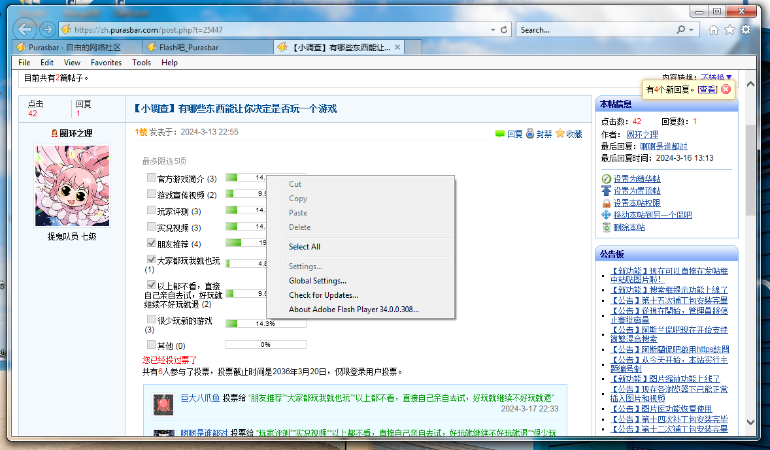Screen dimensions: 770x450
Task: Open the search provider dropdown arrow
Action: 692,30
